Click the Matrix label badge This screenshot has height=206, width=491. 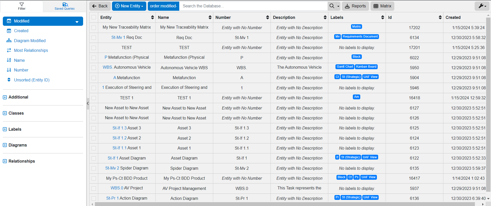356,27
